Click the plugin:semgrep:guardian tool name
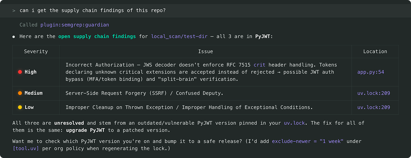The image size is (411, 158). click(75, 25)
